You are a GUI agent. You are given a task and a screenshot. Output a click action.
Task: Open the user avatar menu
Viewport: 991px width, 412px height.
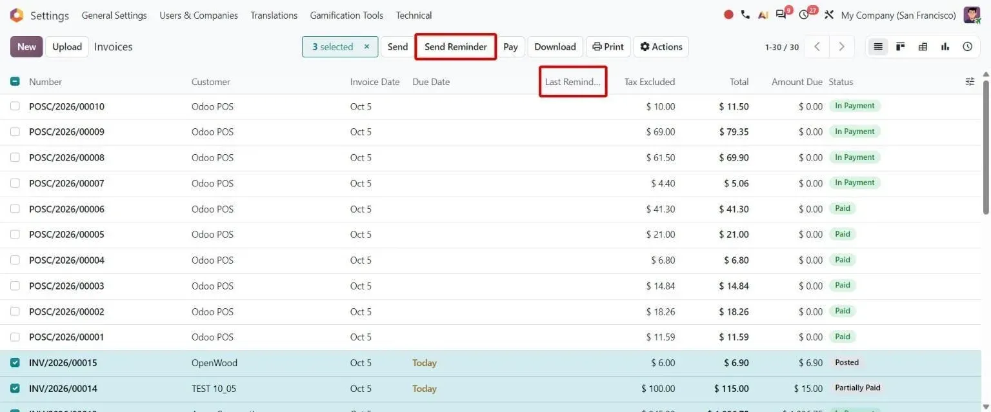point(972,15)
